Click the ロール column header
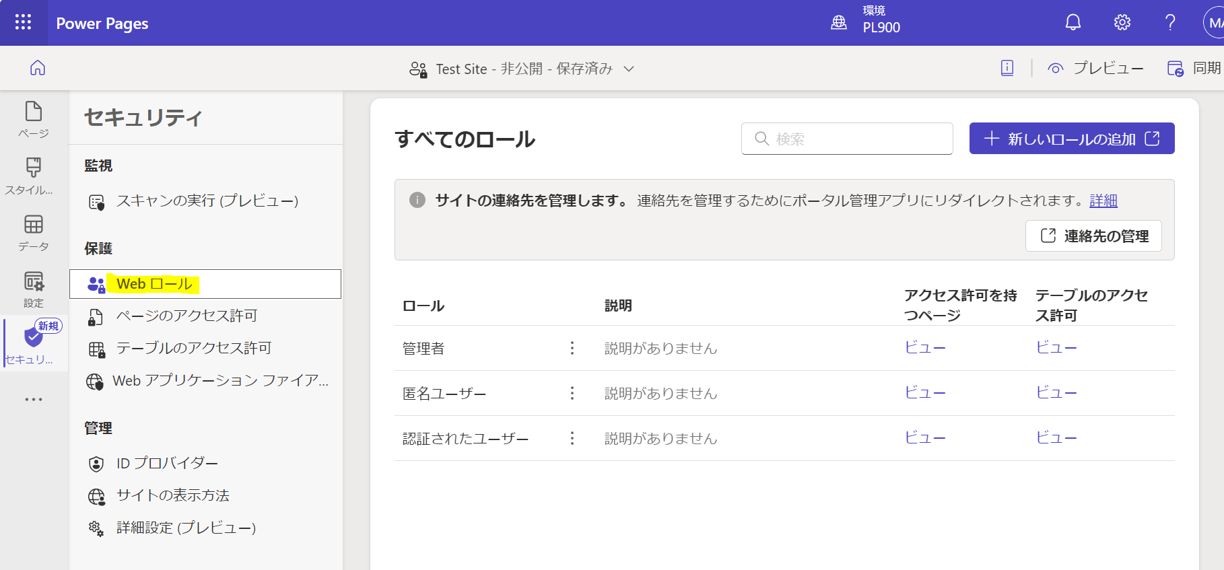The width and height of the screenshot is (1224, 570). tap(423, 306)
